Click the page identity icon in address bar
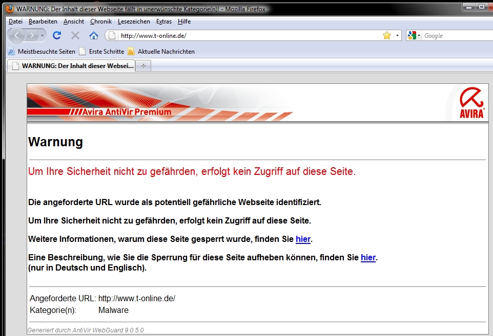 pyautogui.click(x=112, y=35)
